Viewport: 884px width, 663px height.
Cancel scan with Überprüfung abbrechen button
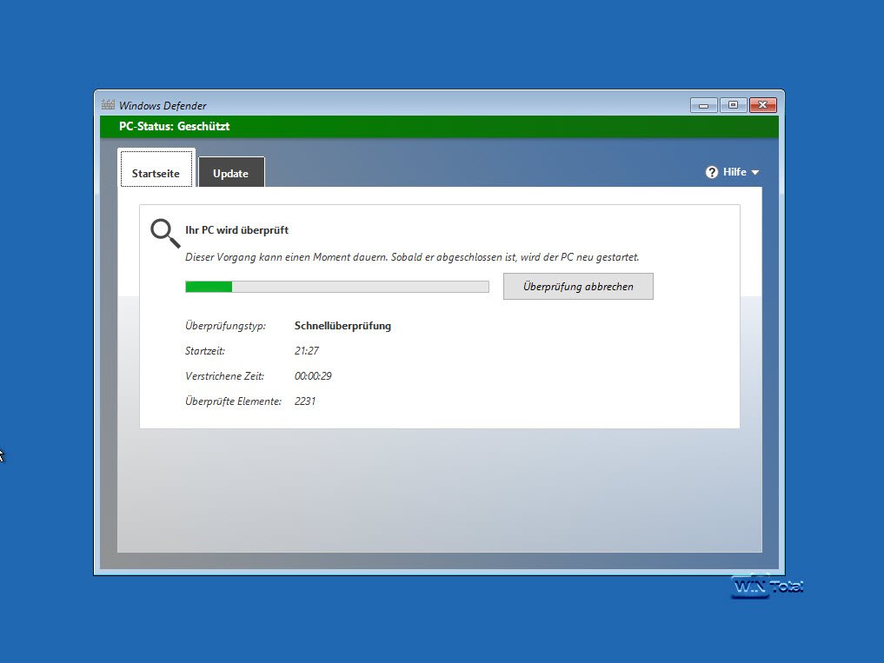coord(578,287)
